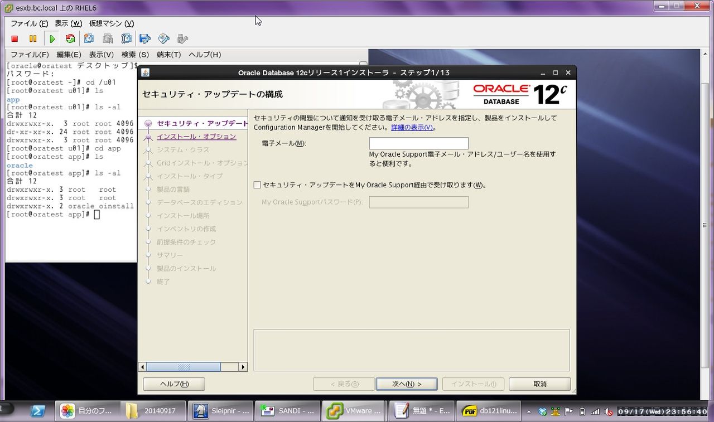This screenshot has height=422, width=714.
Task: Click the ヘルプ(H) button in installer
Action: [x=174, y=384]
